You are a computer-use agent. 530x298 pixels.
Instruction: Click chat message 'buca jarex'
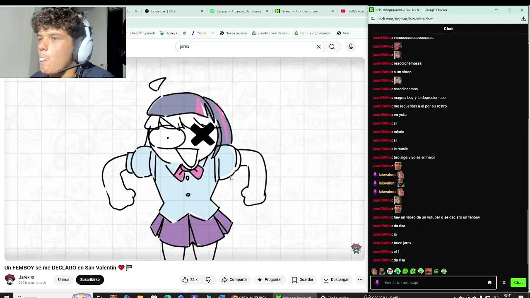(402, 243)
